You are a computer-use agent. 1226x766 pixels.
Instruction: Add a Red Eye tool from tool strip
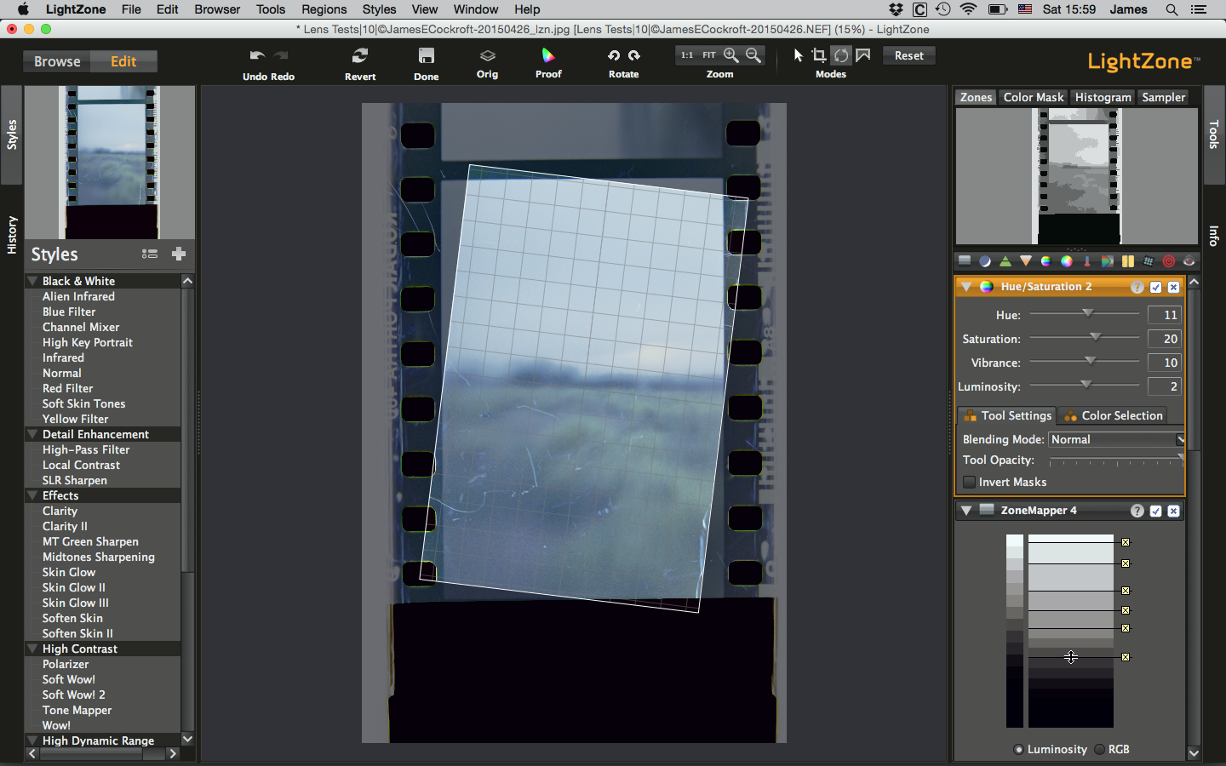(x=1189, y=261)
